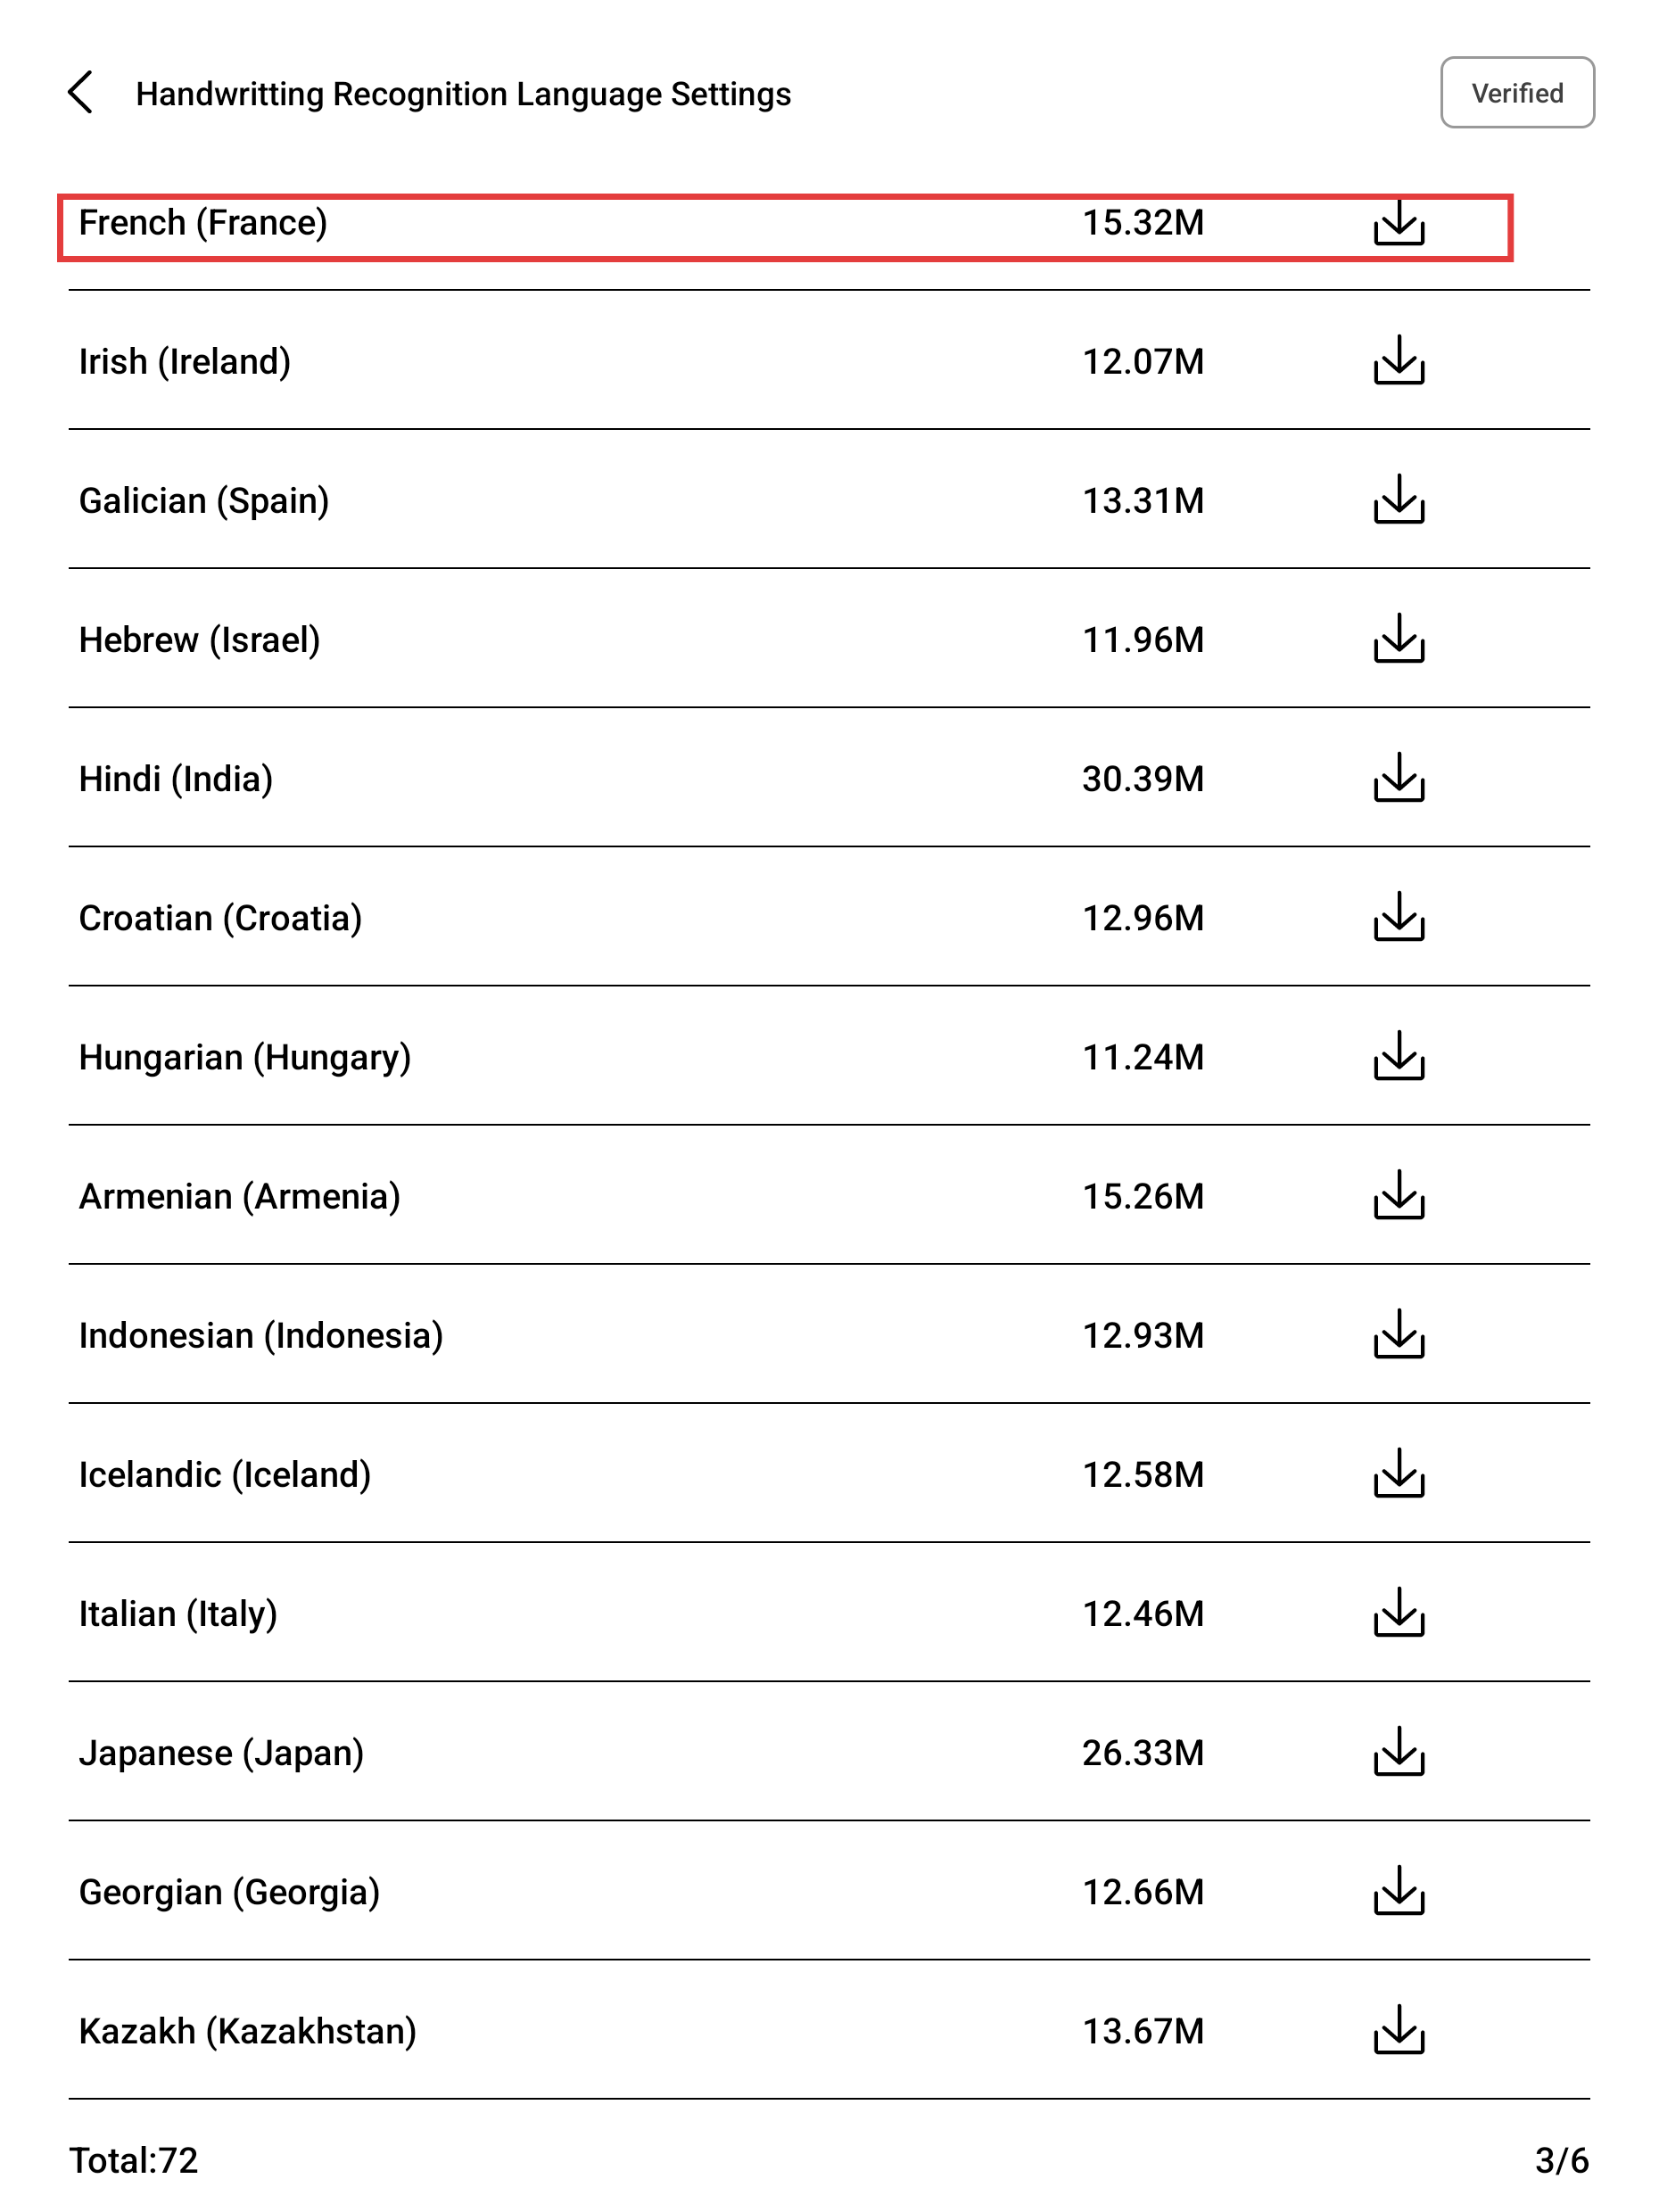
Task: Select the Japanese (Japan) list entry
Action: (221, 1753)
